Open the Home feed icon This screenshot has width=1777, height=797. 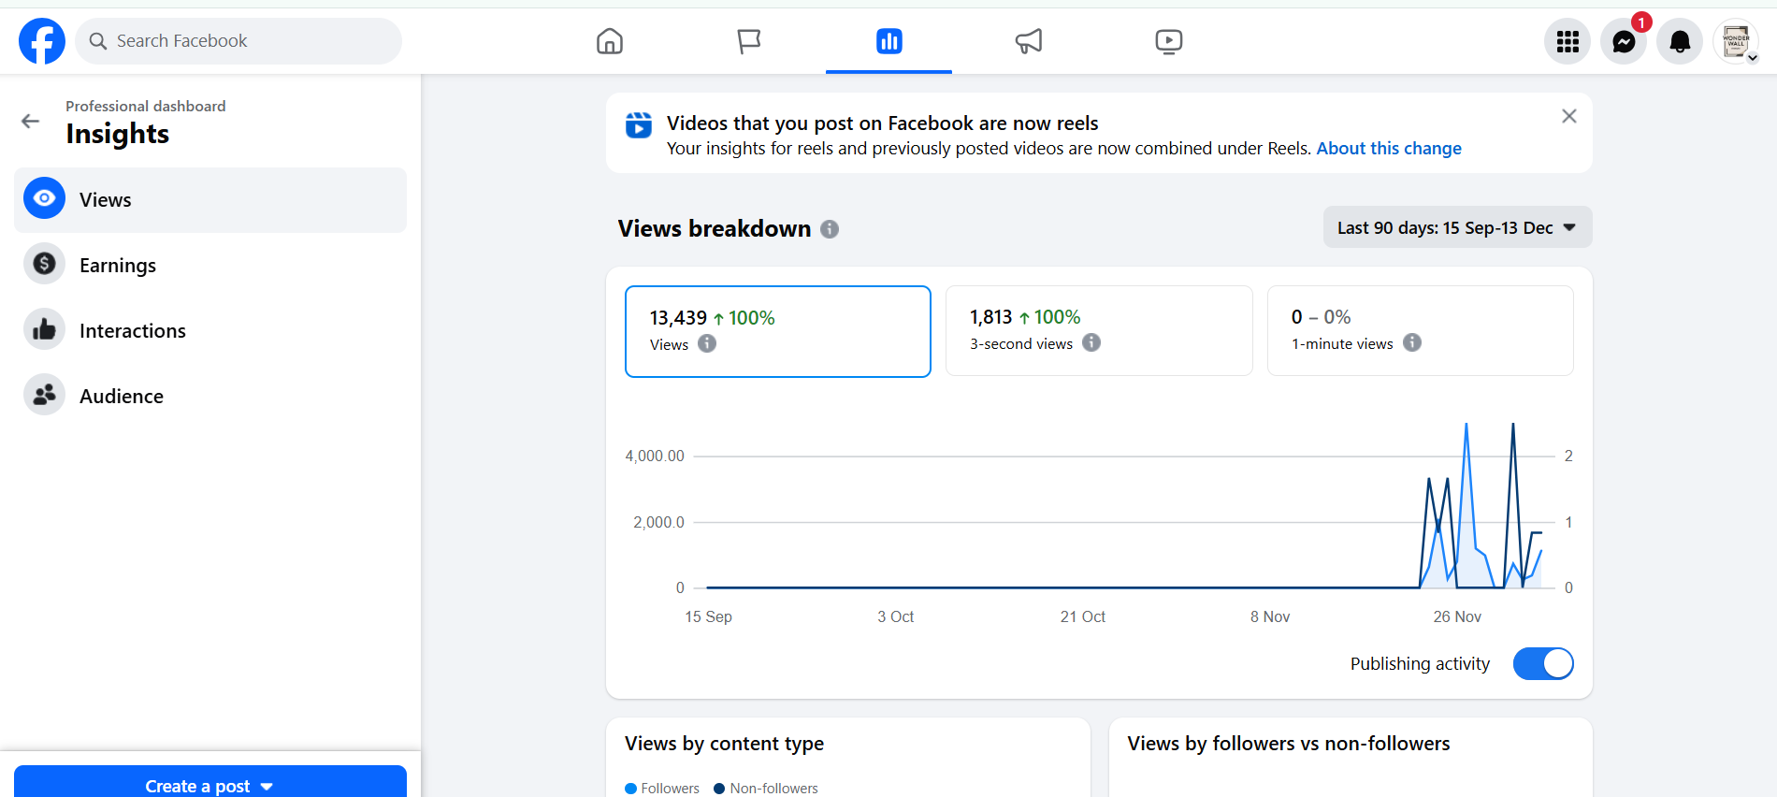(610, 41)
